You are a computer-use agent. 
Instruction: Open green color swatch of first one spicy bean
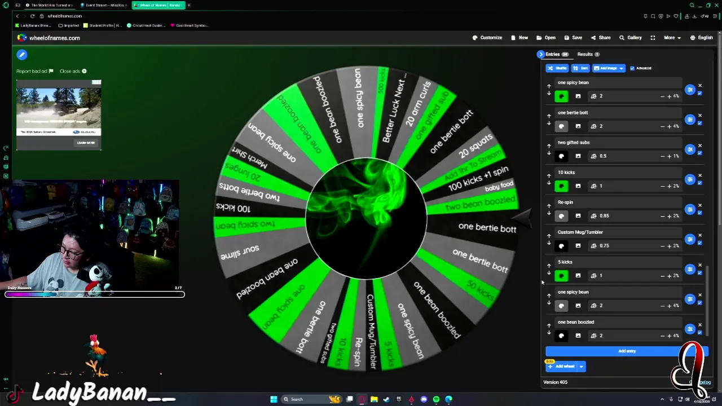pyautogui.click(x=561, y=96)
